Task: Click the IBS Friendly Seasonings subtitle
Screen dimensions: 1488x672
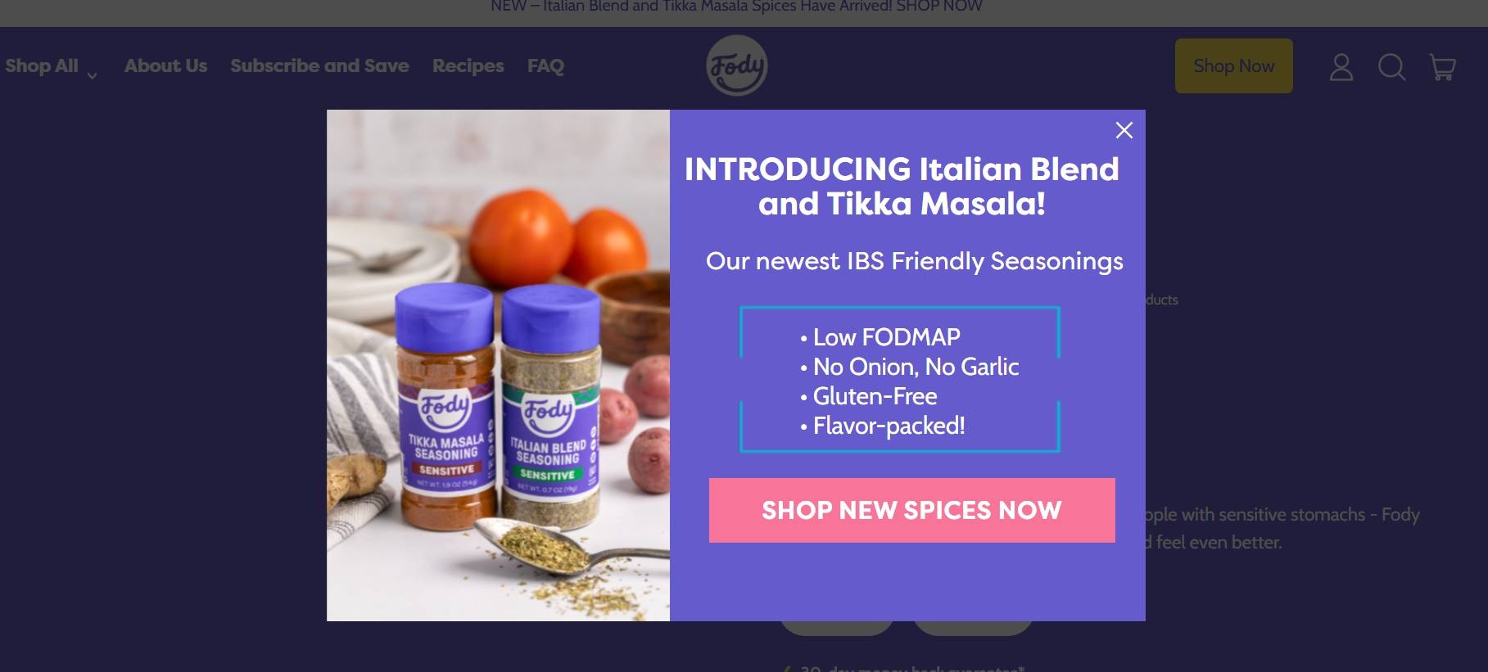Action: pyautogui.click(x=914, y=261)
